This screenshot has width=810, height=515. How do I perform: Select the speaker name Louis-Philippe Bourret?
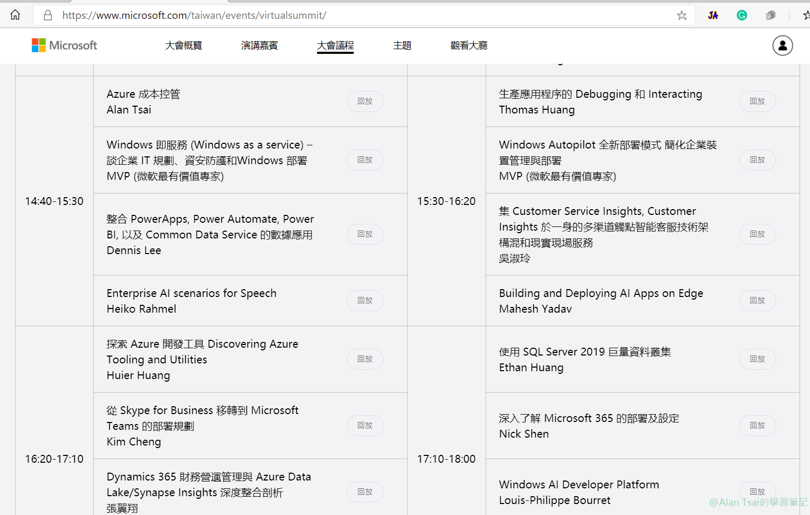pos(555,500)
